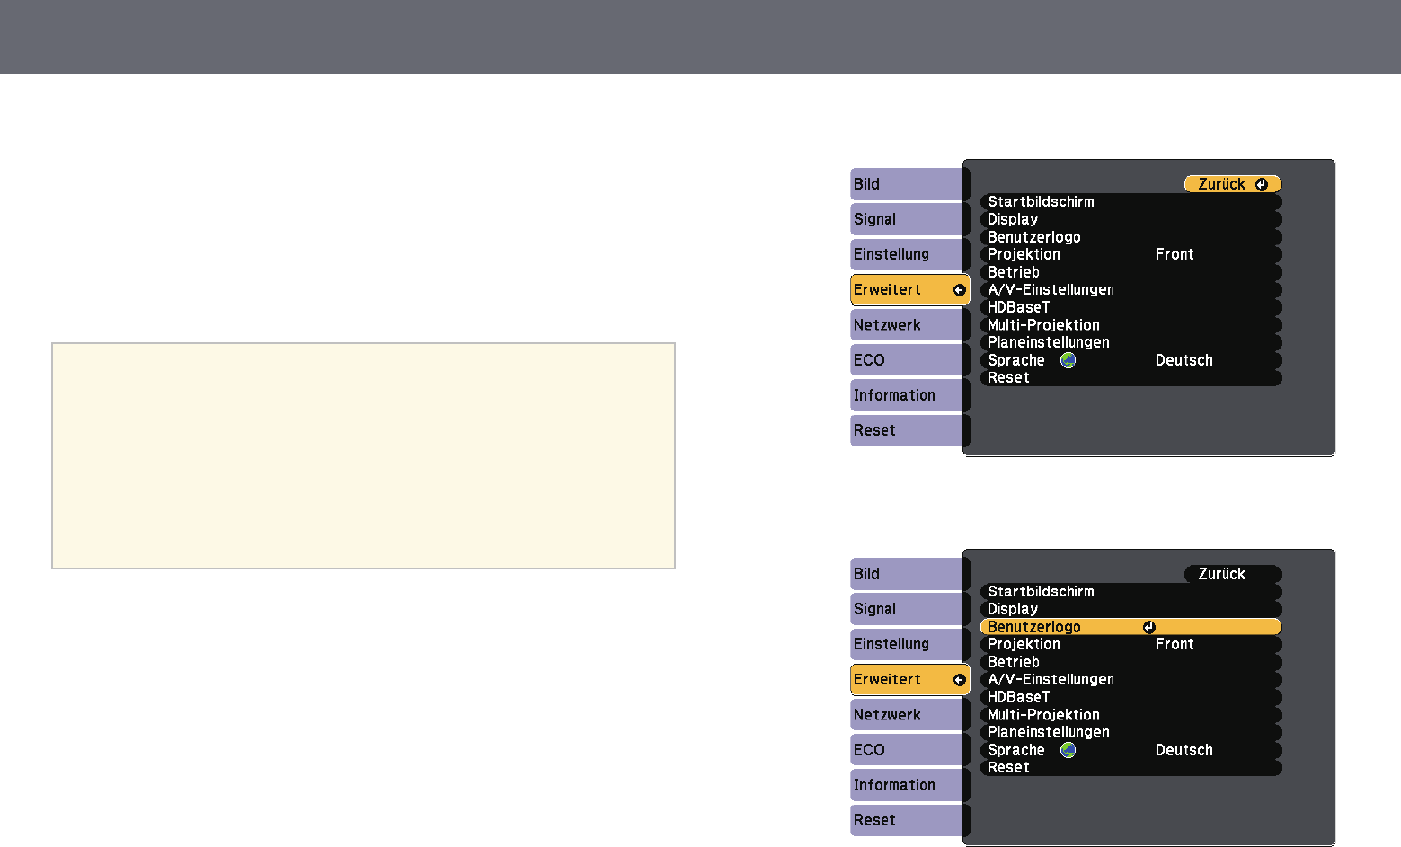Change the Deutsch language value in lower menu
Screen dimensions: 1401x847
pyautogui.click(x=1184, y=750)
